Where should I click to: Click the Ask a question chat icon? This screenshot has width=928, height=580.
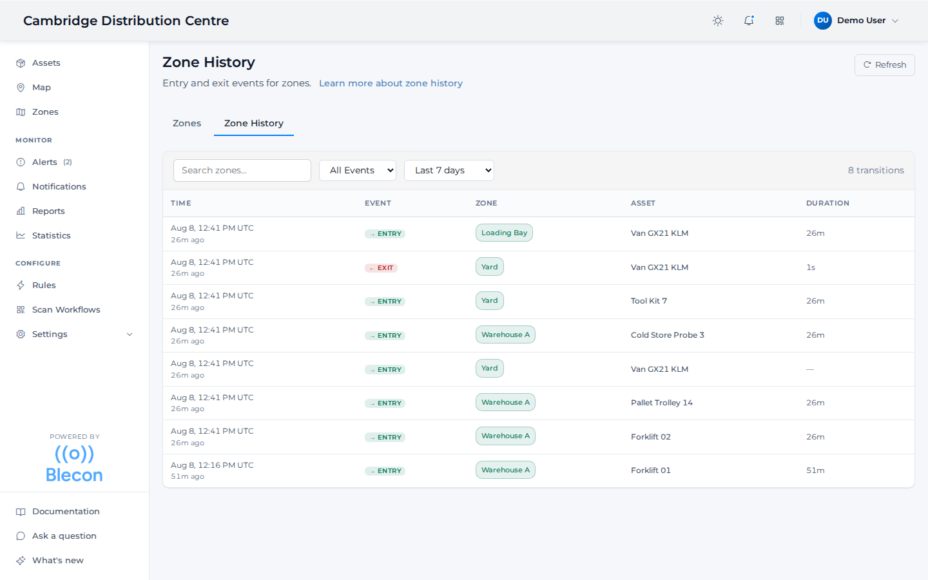[x=21, y=536]
